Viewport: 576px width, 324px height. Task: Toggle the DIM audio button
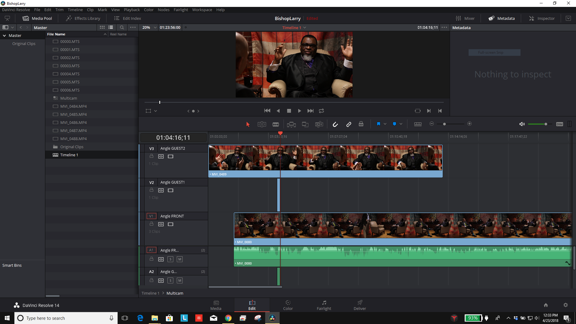click(559, 124)
